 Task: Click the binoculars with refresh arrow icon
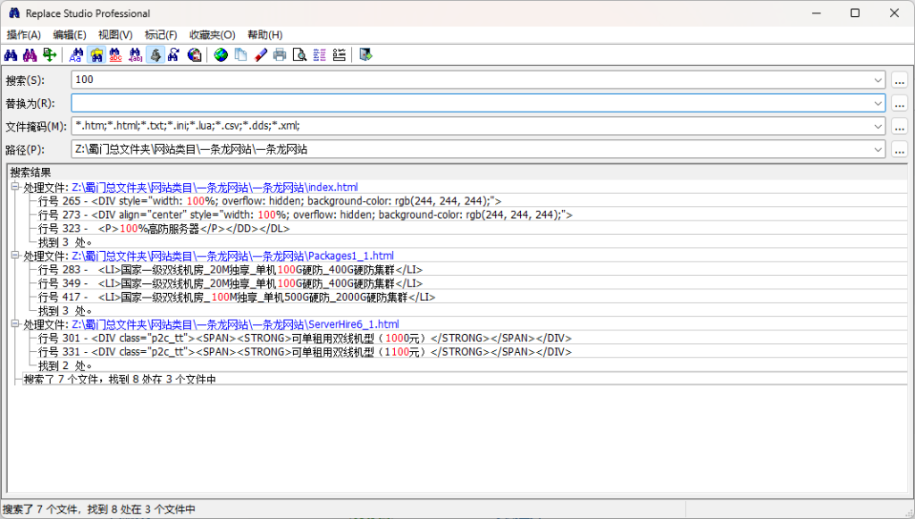174,54
